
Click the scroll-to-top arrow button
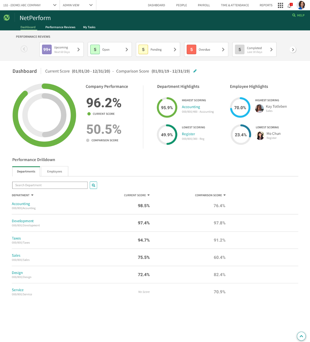301,336
